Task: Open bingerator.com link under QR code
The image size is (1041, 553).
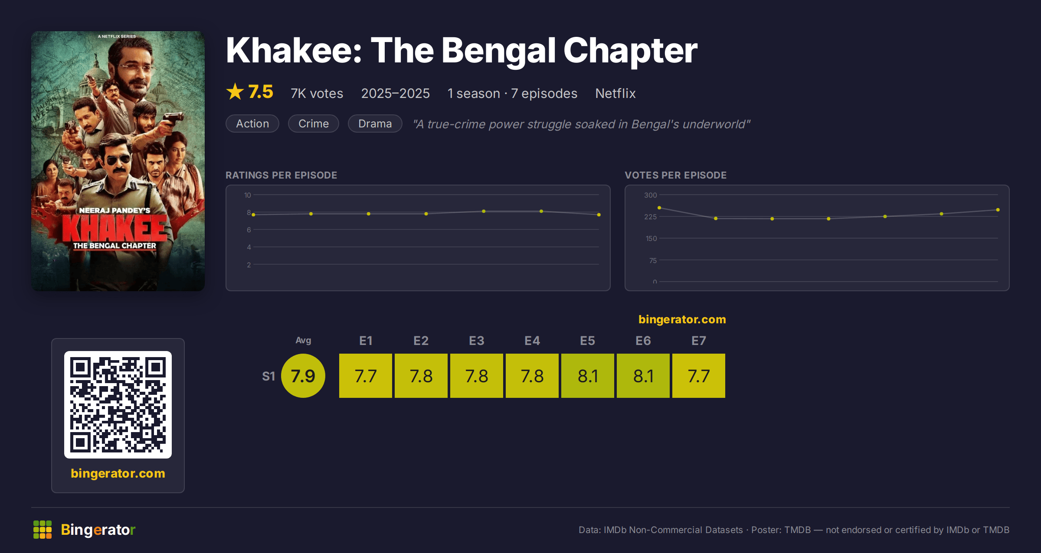Action: point(118,473)
